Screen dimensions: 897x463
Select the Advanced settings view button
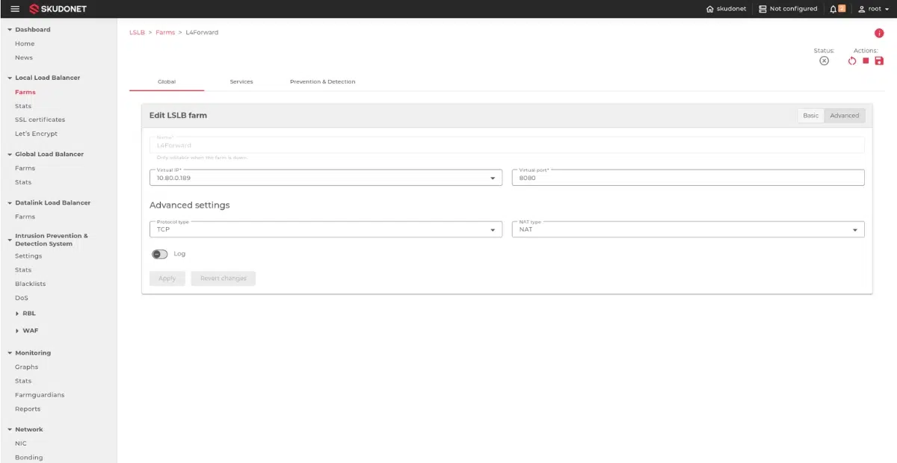click(845, 116)
